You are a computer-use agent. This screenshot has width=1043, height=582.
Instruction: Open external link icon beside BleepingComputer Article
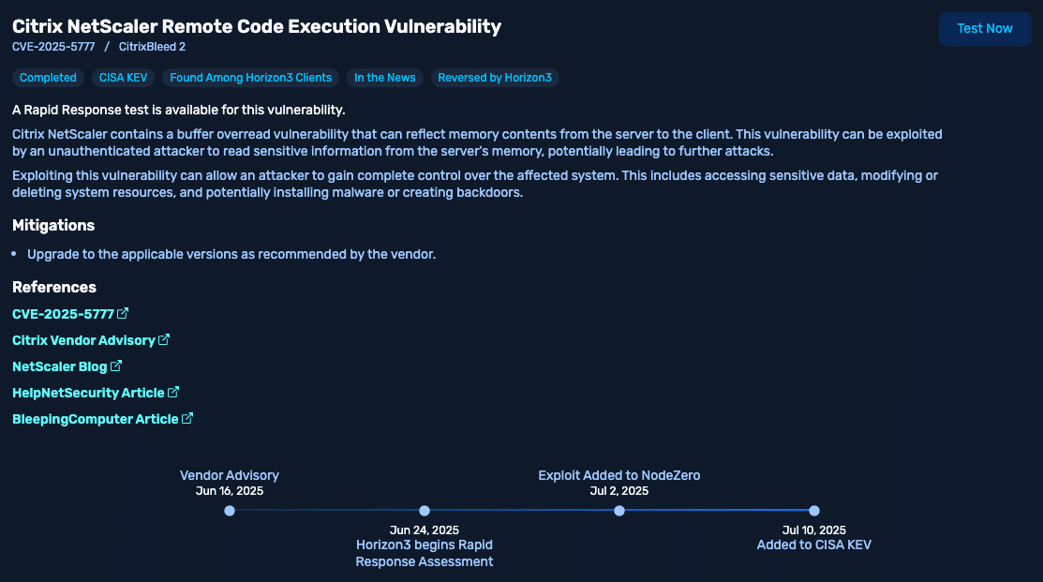point(187,418)
